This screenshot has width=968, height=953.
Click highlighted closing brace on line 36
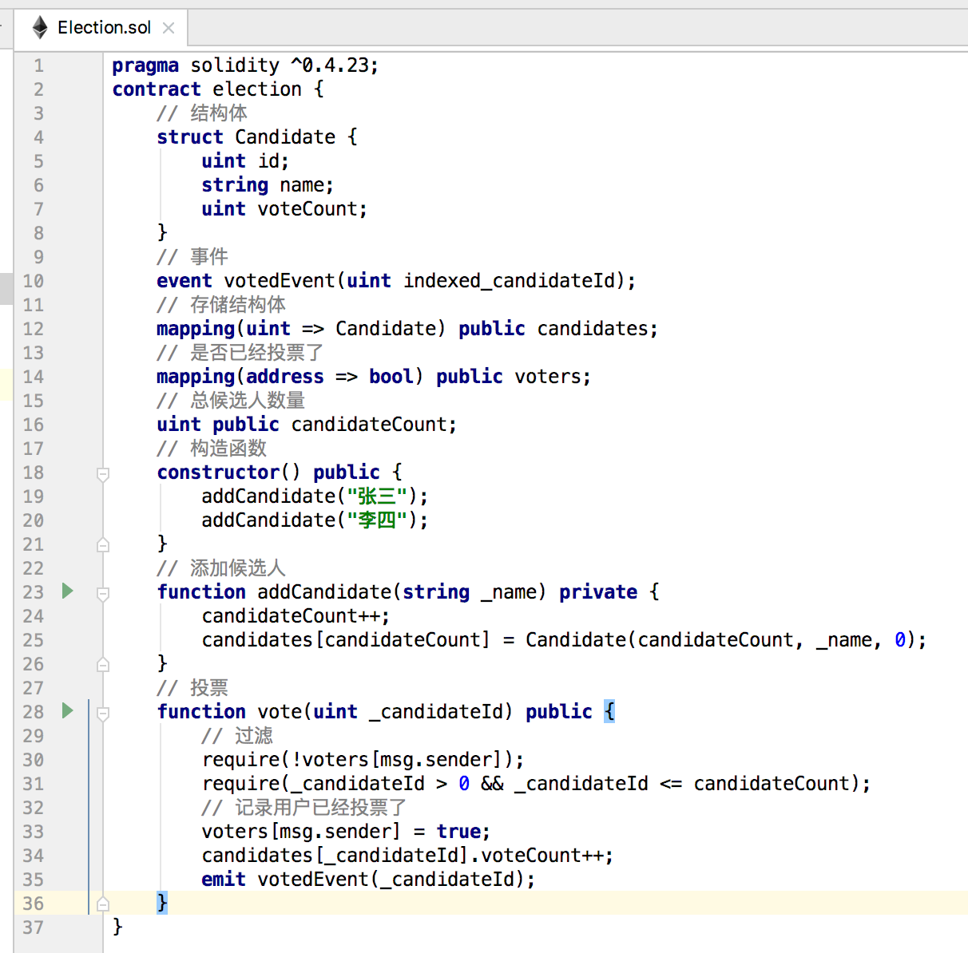tap(162, 904)
